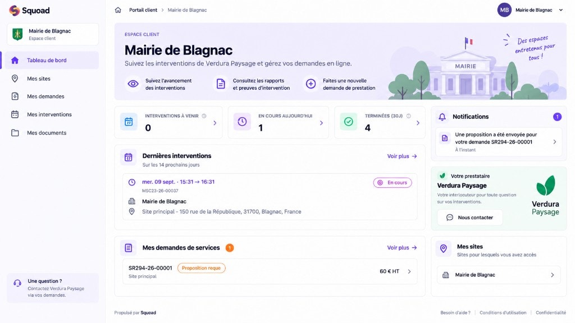
Task: Click the MB user avatar
Action: coord(504,10)
